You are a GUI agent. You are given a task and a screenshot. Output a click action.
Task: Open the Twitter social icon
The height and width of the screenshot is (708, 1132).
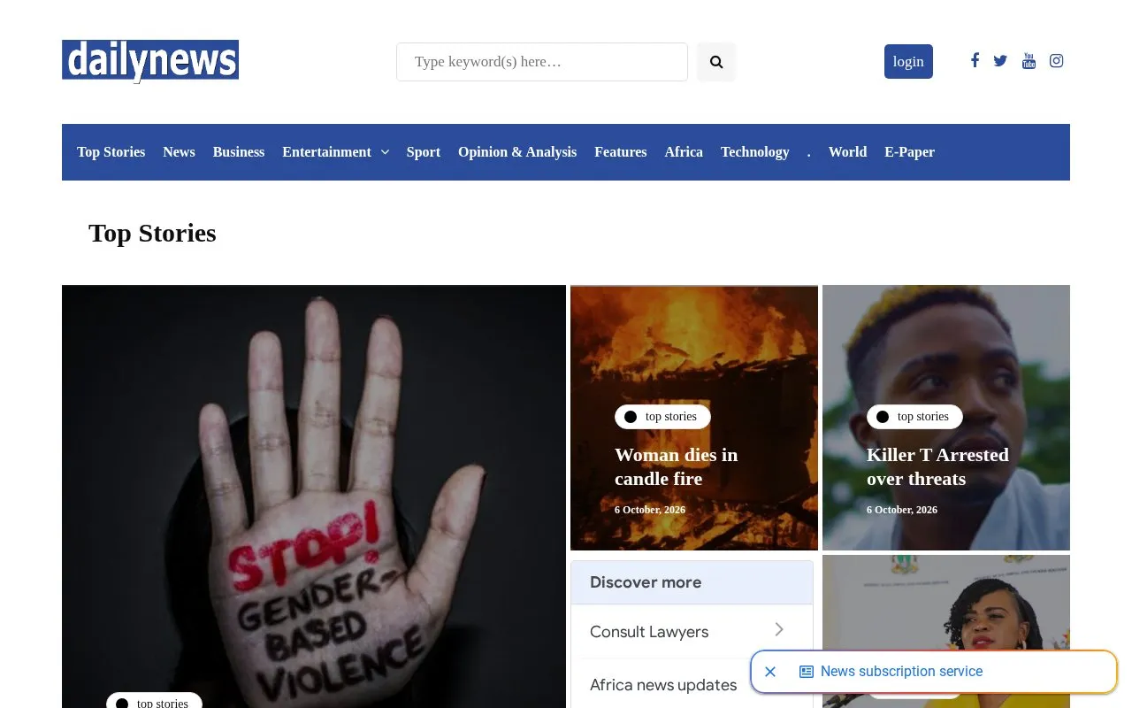point(1000,61)
